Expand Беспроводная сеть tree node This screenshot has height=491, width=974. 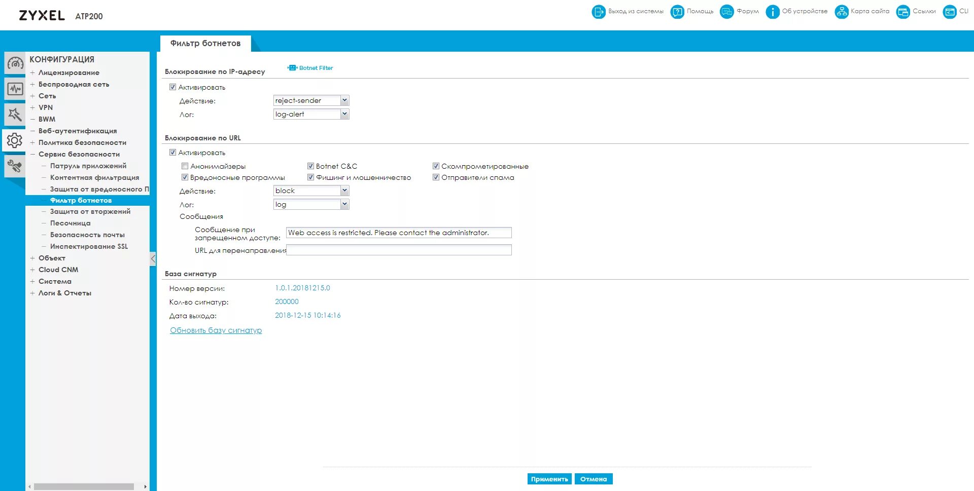[x=32, y=85]
